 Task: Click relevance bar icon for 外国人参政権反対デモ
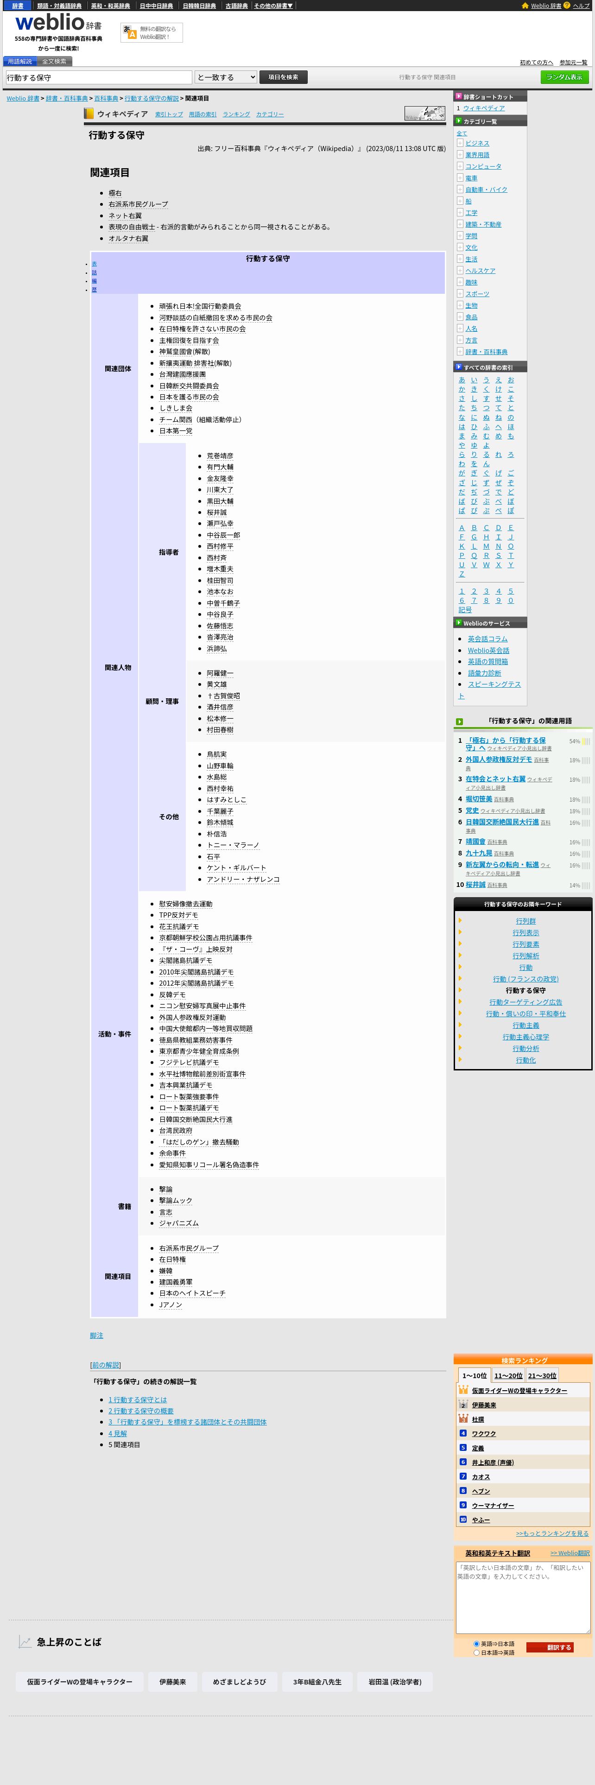point(586,760)
